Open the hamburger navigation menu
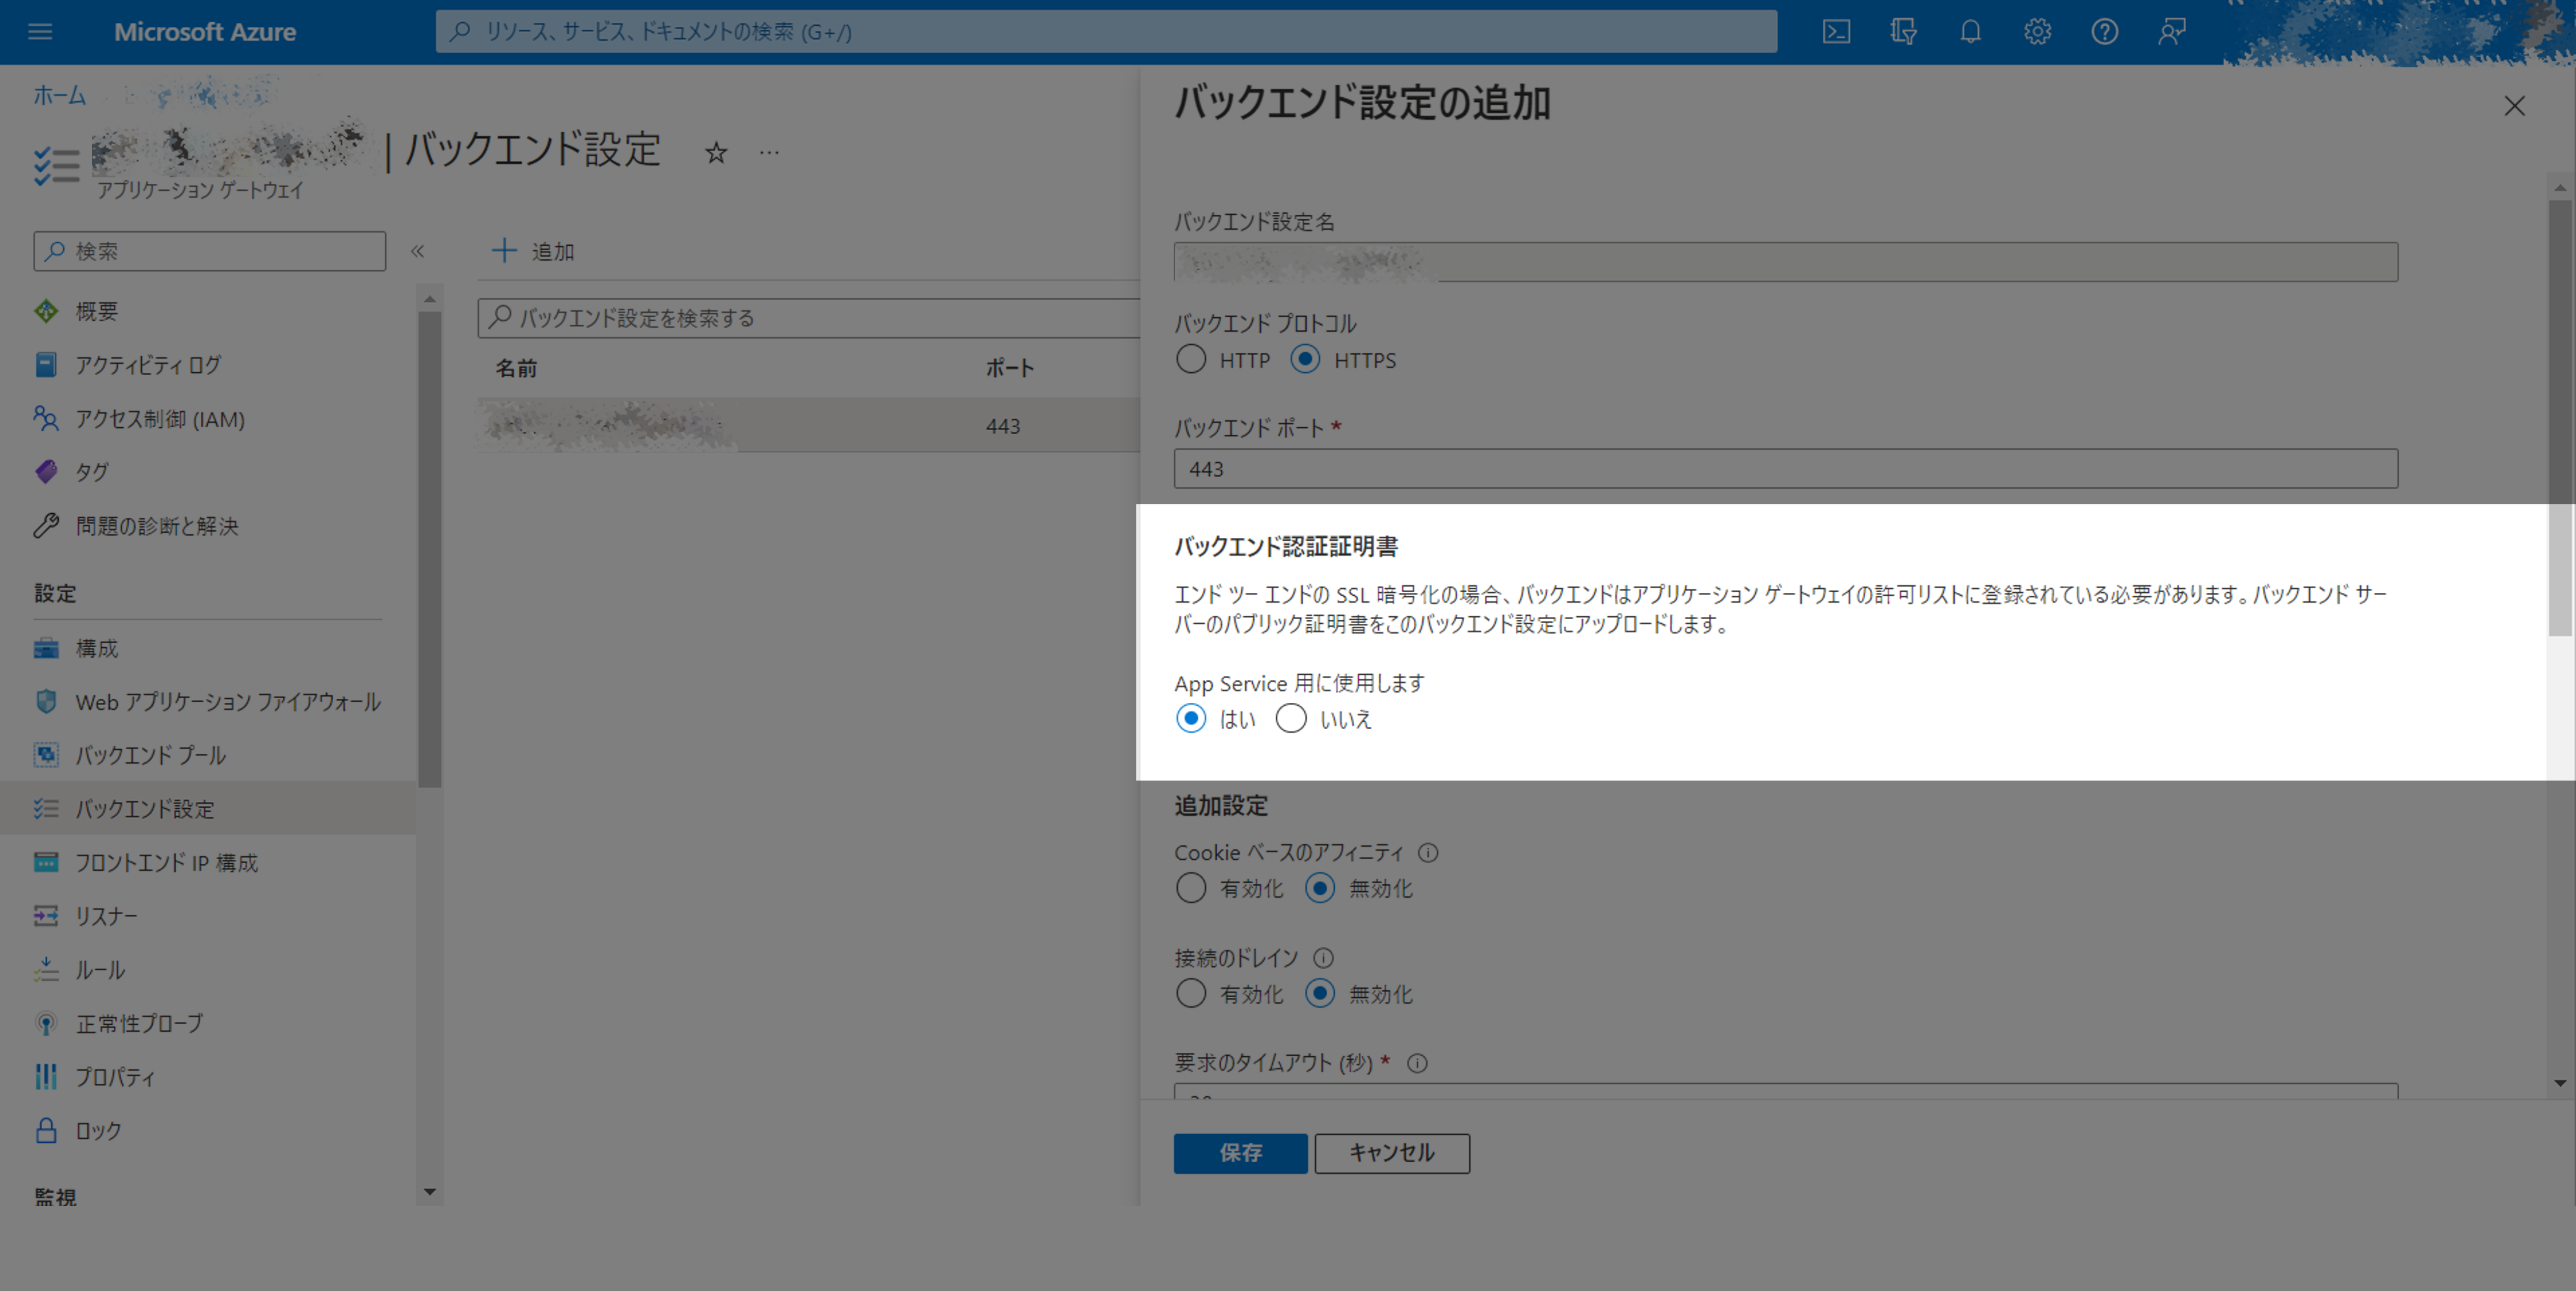 pyautogui.click(x=40, y=31)
